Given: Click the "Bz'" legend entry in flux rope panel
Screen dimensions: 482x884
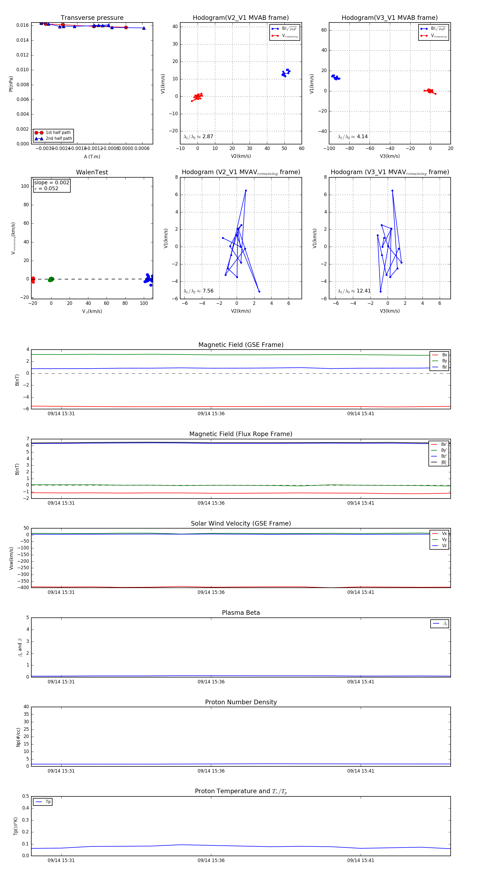Looking at the screenshot, I should [x=439, y=456].
